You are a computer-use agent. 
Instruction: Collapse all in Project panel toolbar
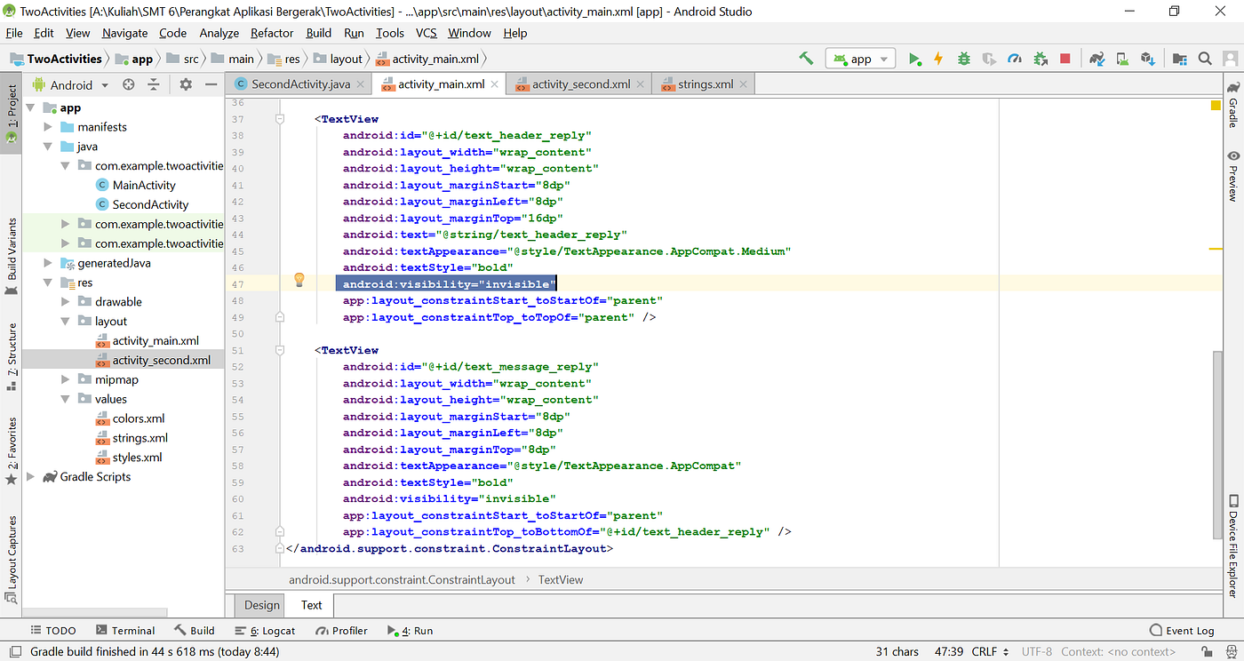154,84
